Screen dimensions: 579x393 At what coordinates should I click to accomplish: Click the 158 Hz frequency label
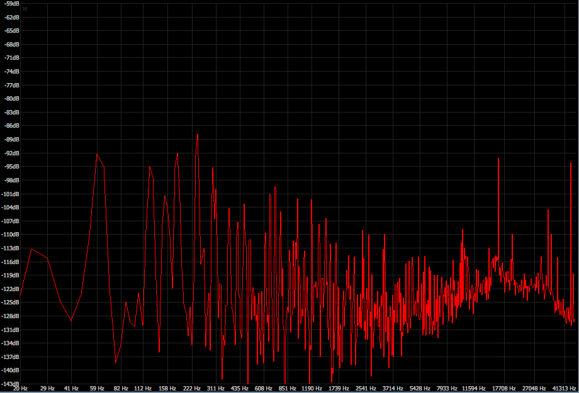[x=167, y=388]
